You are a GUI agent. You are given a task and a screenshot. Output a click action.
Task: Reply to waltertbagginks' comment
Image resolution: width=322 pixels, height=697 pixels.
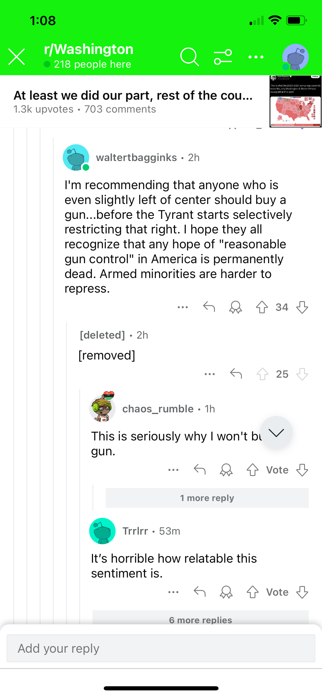(x=209, y=307)
